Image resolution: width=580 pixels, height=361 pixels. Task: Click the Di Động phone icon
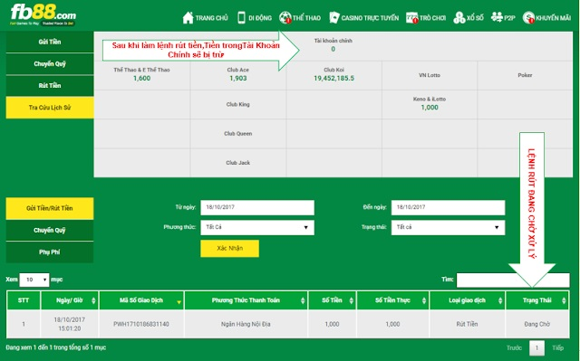coord(241,18)
